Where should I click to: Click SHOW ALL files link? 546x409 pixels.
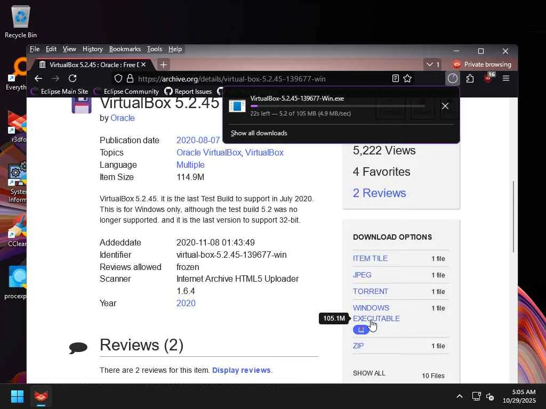pos(369,373)
